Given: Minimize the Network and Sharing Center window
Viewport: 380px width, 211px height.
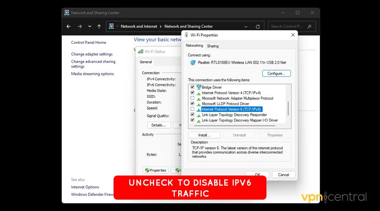Looking at the screenshot, I should tap(283, 13).
